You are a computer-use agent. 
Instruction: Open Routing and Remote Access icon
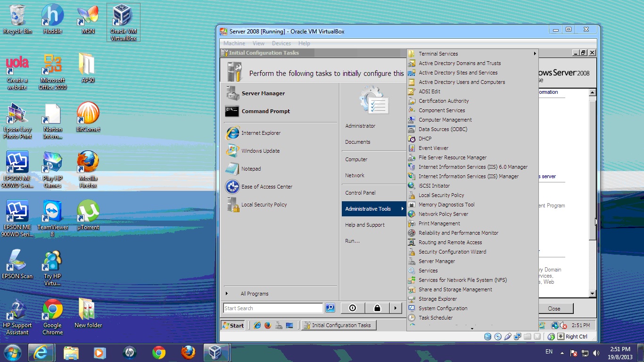point(412,242)
